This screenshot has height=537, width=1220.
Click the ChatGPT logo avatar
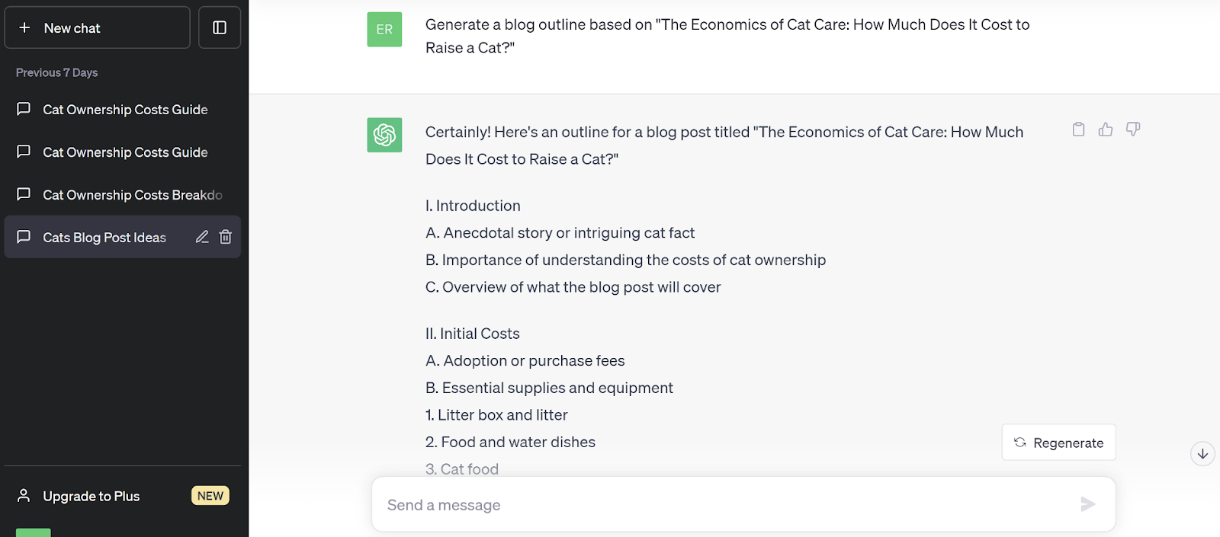click(384, 135)
